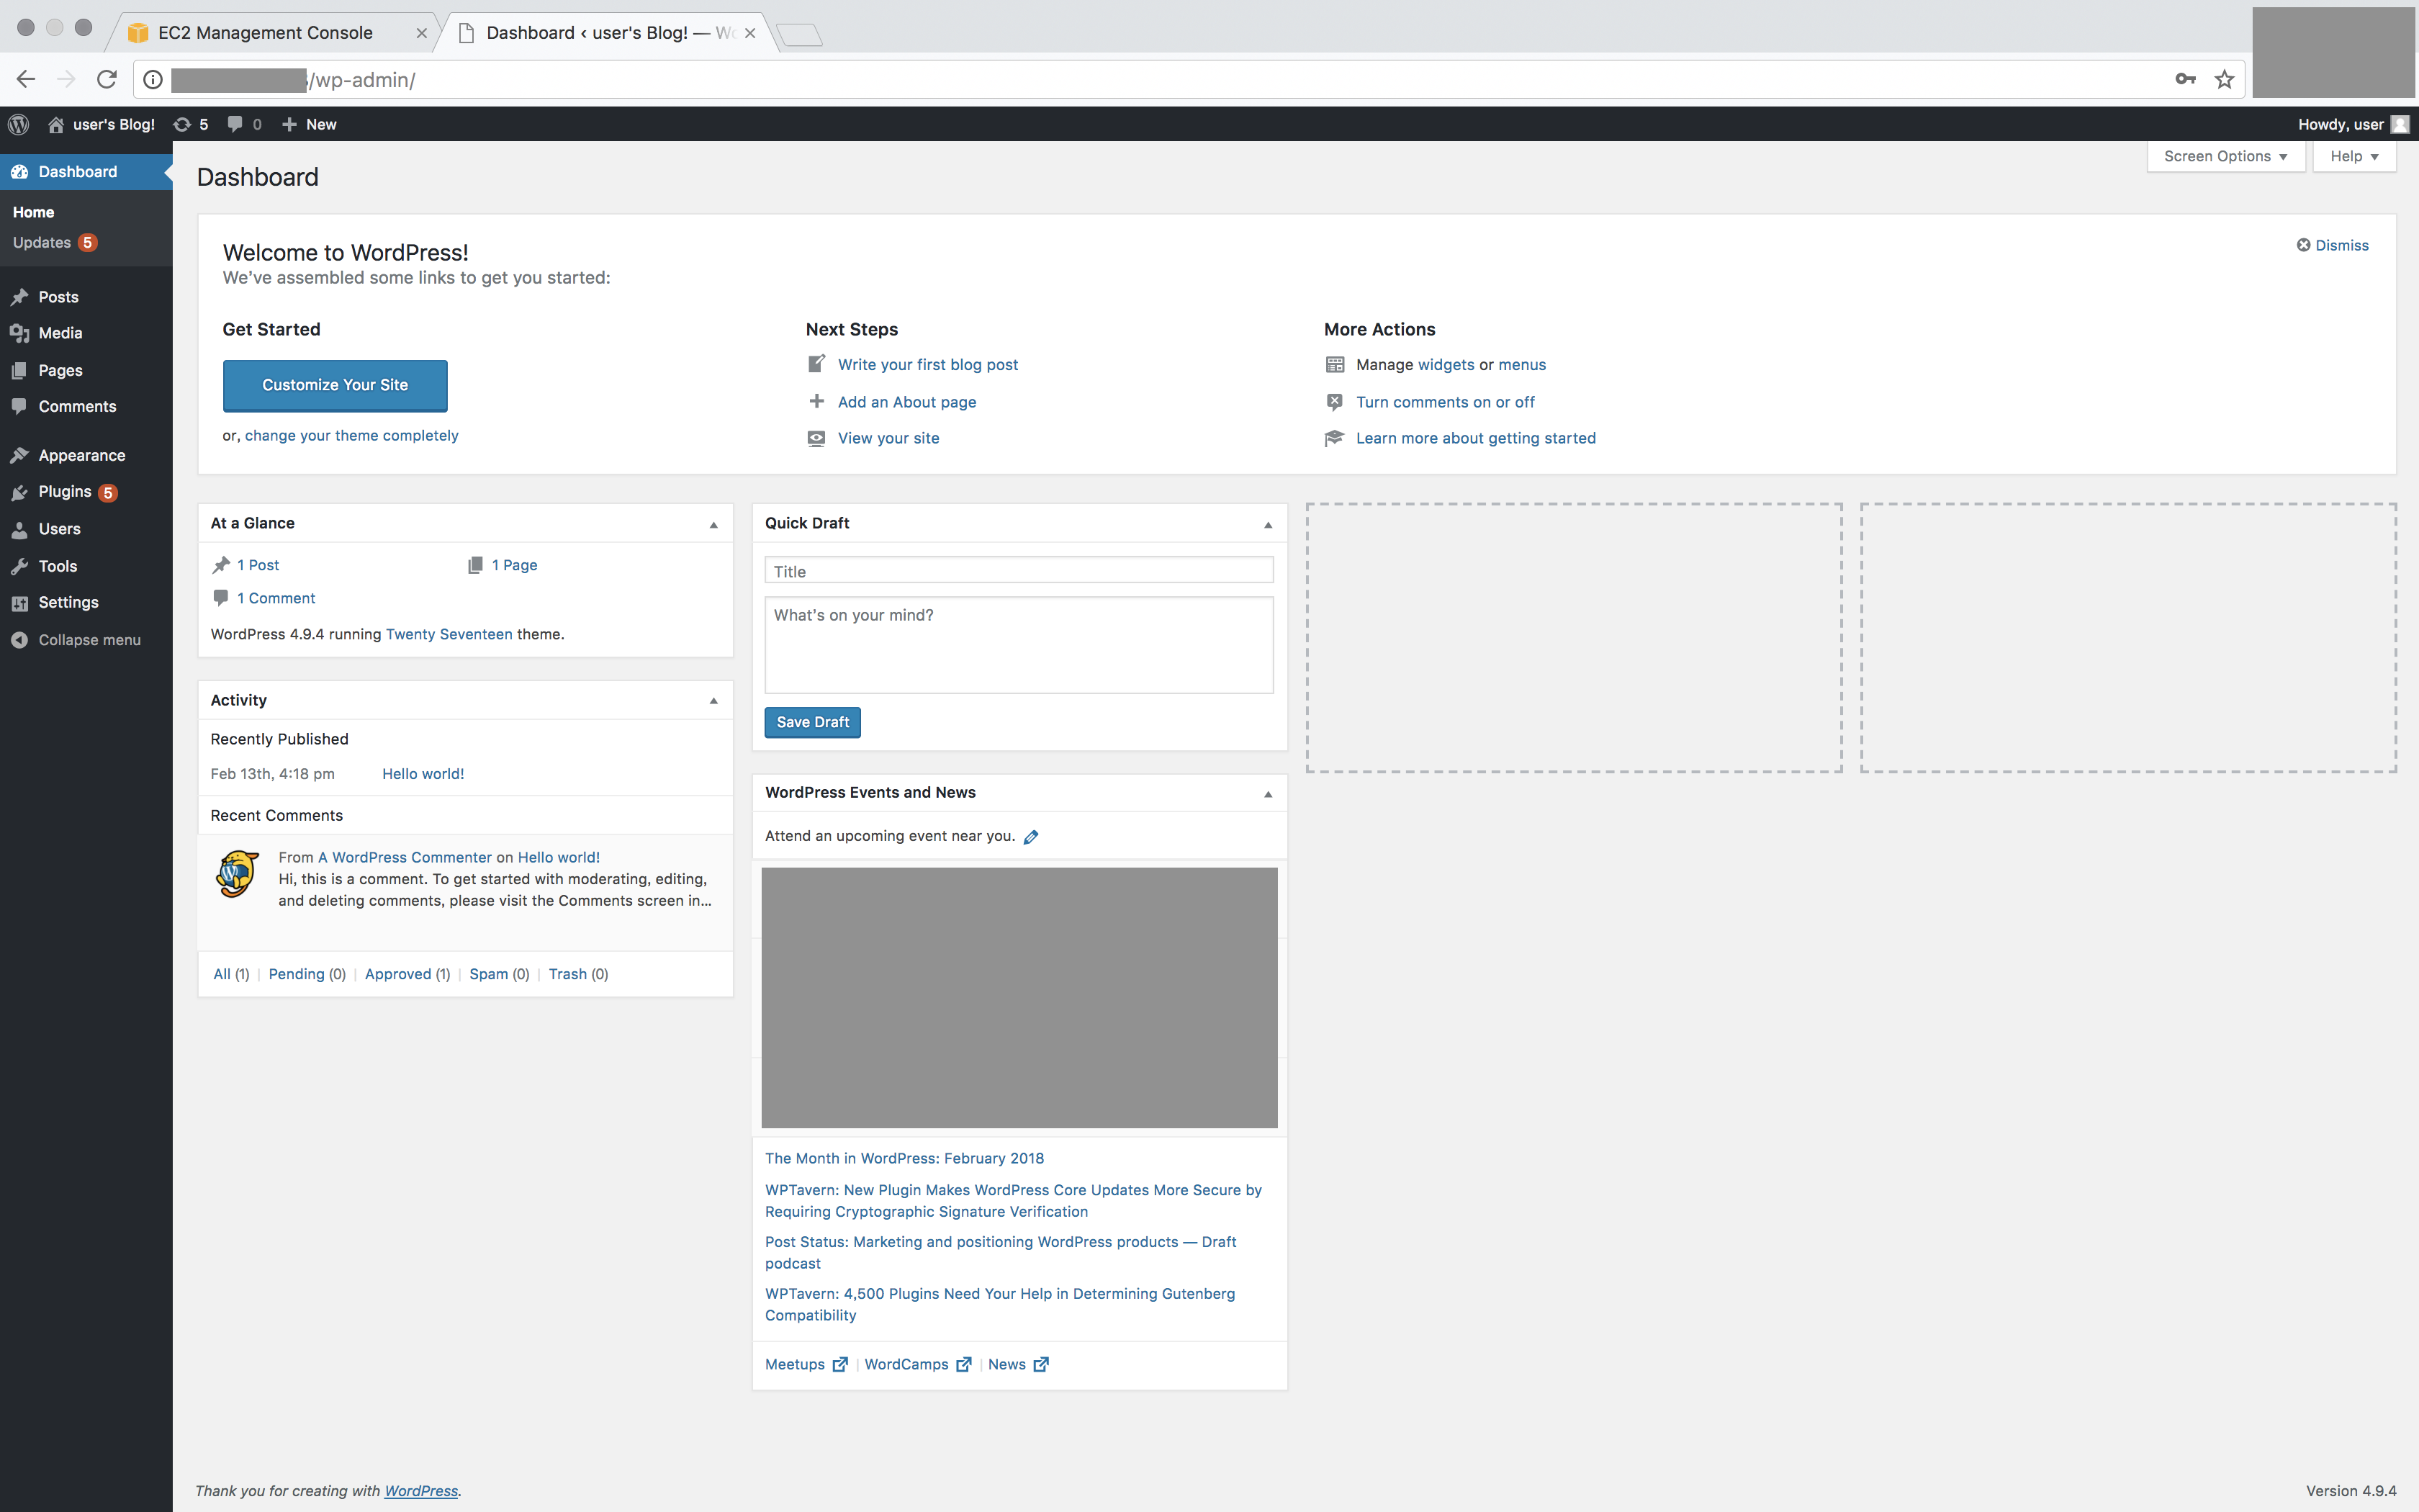Click the Media icon in sidebar
Image resolution: width=2419 pixels, height=1512 pixels.
[19, 333]
